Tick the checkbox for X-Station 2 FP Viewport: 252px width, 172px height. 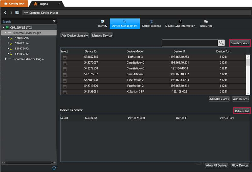[x=65, y=92]
